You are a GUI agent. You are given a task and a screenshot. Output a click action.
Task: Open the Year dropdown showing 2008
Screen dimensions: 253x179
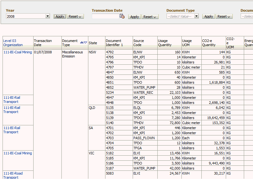tap(28, 16)
